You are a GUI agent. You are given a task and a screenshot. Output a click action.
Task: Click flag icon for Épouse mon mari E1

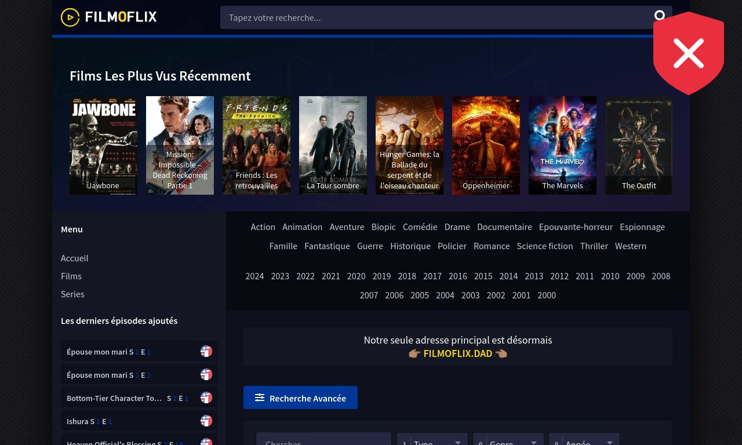click(206, 351)
